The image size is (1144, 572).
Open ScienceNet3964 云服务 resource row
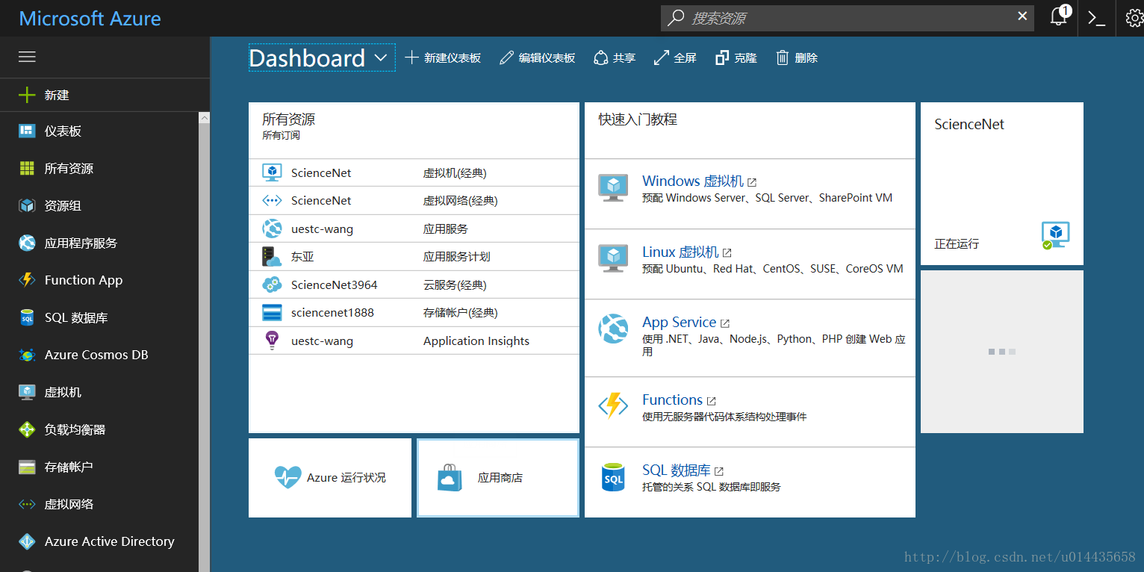(x=414, y=285)
